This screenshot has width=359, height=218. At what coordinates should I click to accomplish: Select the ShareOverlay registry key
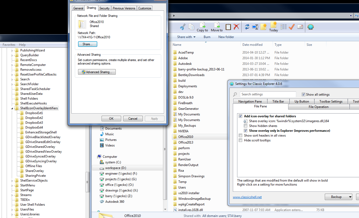click(x=34, y=171)
